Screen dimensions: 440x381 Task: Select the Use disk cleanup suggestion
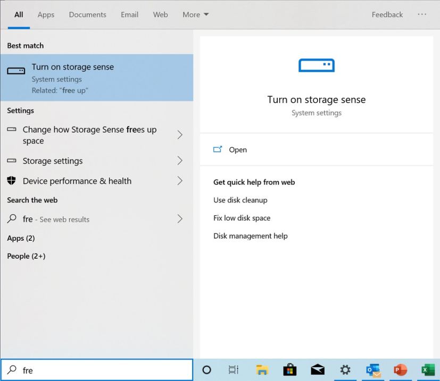tap(240, 200)
